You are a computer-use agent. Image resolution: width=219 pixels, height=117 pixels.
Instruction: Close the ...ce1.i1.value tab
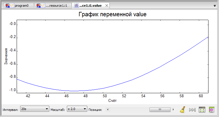coord(106,6)
